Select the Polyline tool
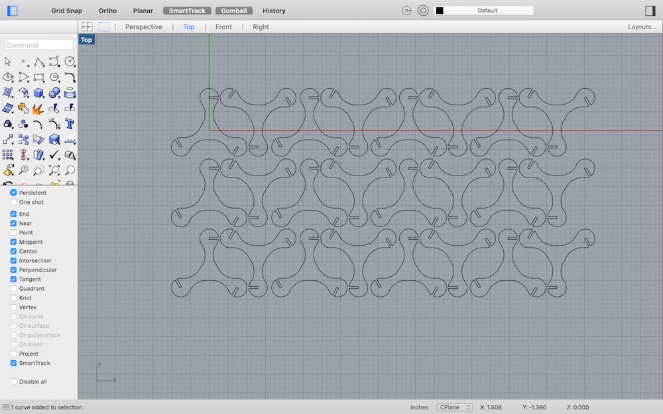This screenshot has height=414, width=663. (x=39, y=62)
